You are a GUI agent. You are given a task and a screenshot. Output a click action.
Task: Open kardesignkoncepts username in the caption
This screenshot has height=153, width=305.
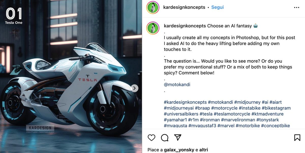[x=185, y=26]
